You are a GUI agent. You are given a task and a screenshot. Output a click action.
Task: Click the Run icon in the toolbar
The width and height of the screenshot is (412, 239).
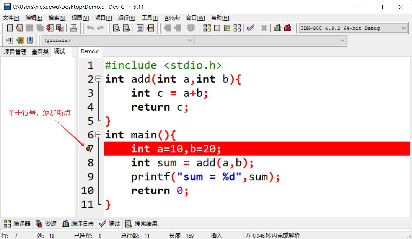[x=217, y=28]
